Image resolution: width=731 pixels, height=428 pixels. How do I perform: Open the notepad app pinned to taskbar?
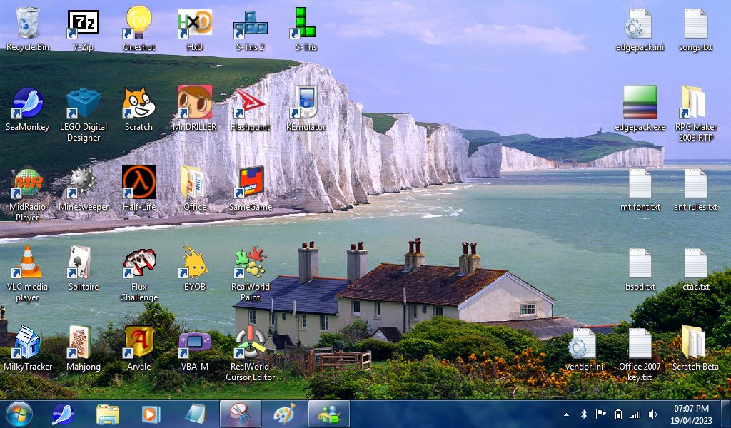click(196, 414)
